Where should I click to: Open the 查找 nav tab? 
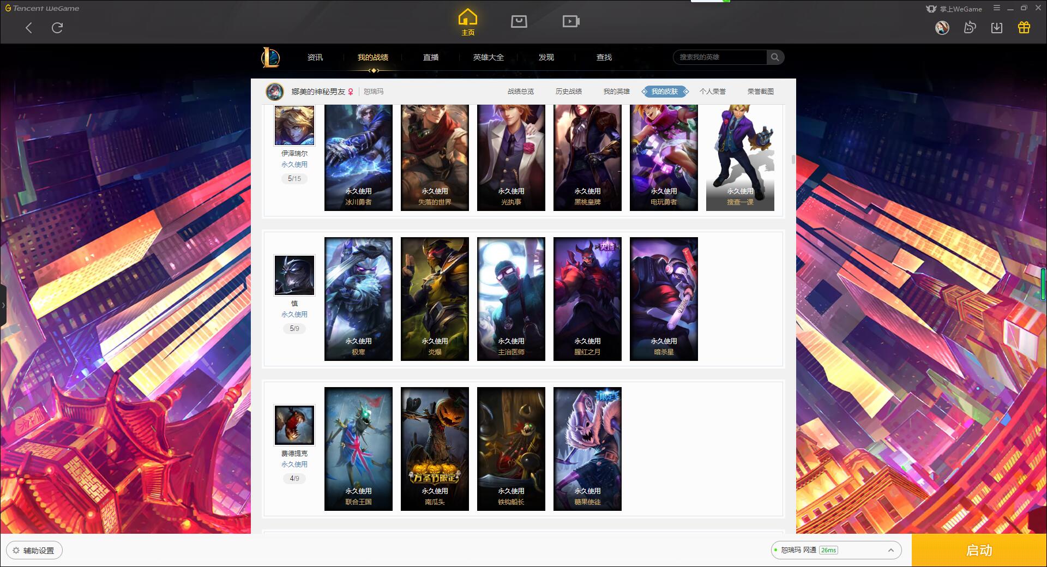604,57
